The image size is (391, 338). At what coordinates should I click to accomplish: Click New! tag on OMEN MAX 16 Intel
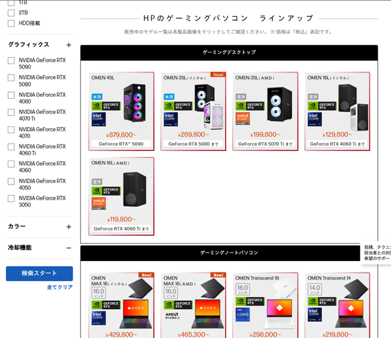[x=146, y=275]
